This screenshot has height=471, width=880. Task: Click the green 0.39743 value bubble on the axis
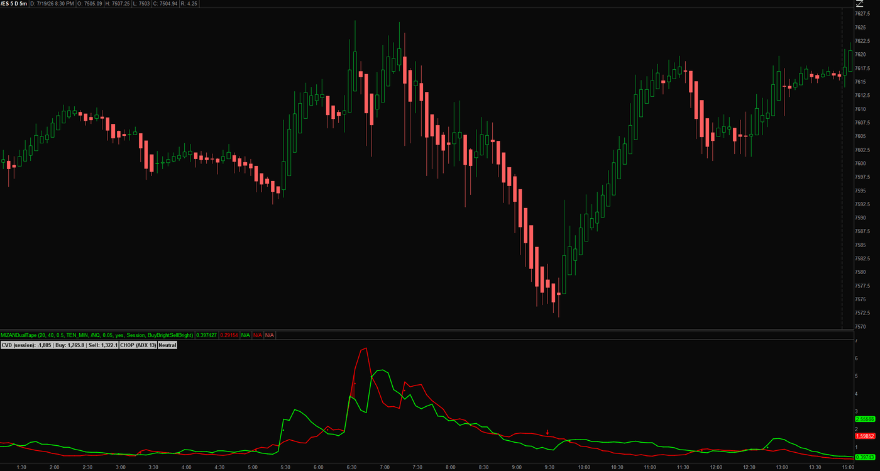[x=865, y=457]
